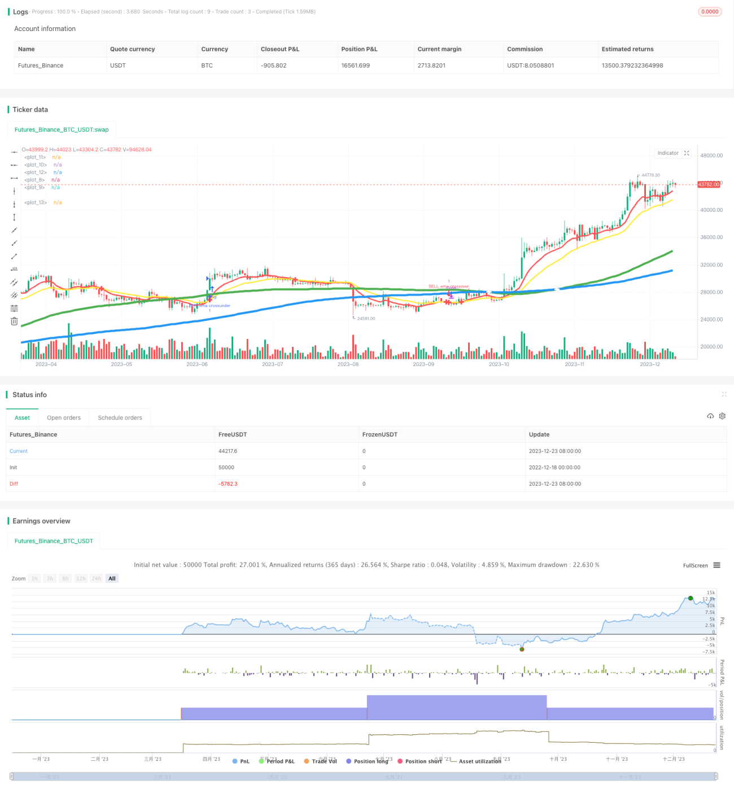
Task: Select the diagonal straight line drawing tool
Action: point(14,230)
